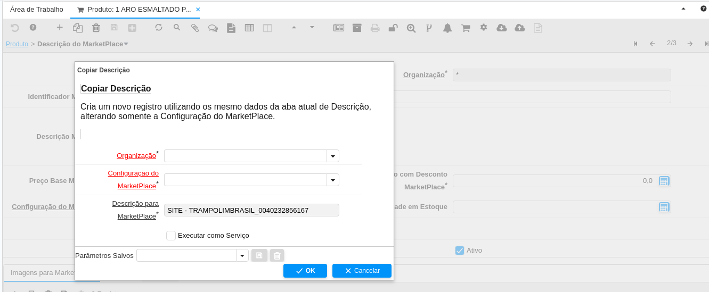Enable Executar como Serviço checkbox
The width and height of the screenshot is (709, 292).
pyautogui.click(x=171, y=236)
